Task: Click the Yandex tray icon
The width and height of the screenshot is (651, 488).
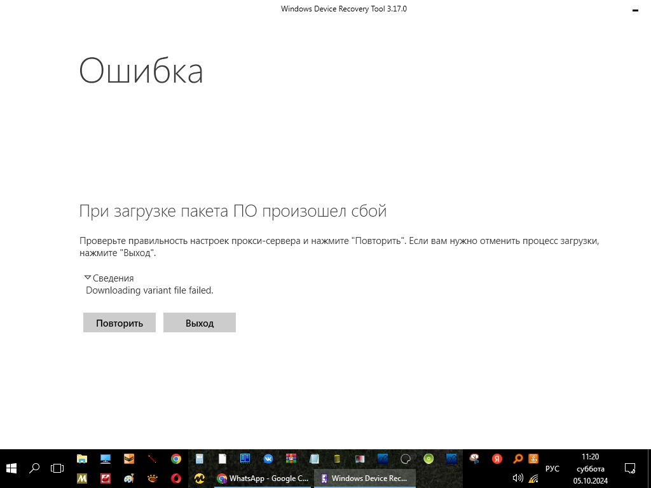Action: (497, 459)
